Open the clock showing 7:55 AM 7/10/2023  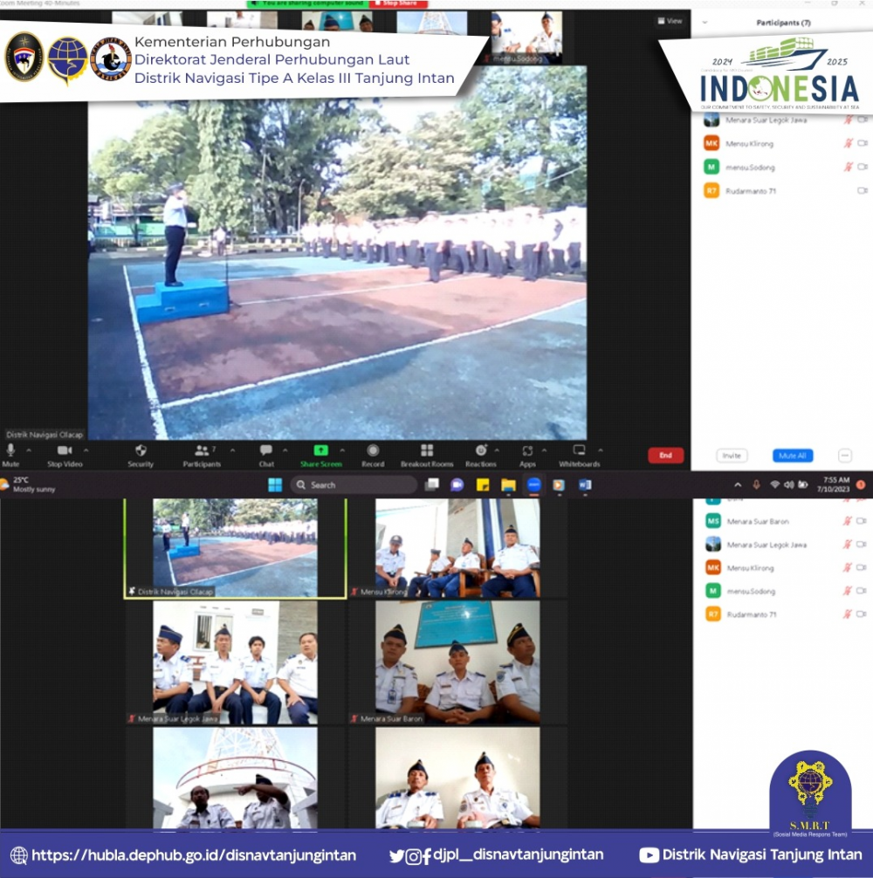(833, 484)
